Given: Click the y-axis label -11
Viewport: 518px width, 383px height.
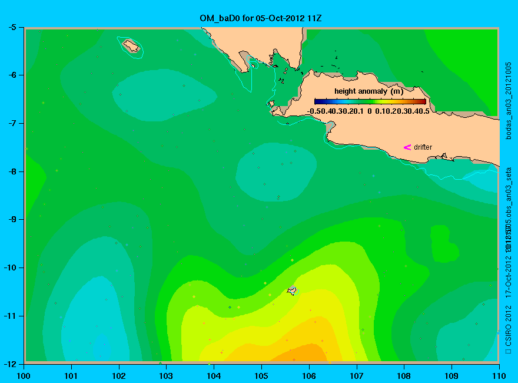Looking at the screenshot, I should click(9, 316).
